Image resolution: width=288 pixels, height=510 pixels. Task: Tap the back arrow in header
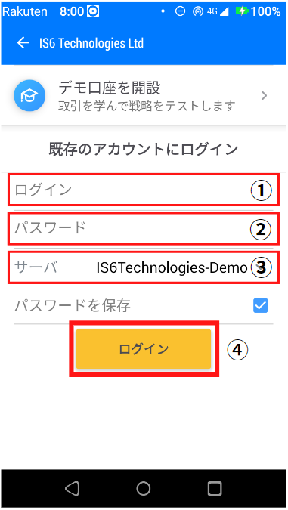(x=23, y=42)
